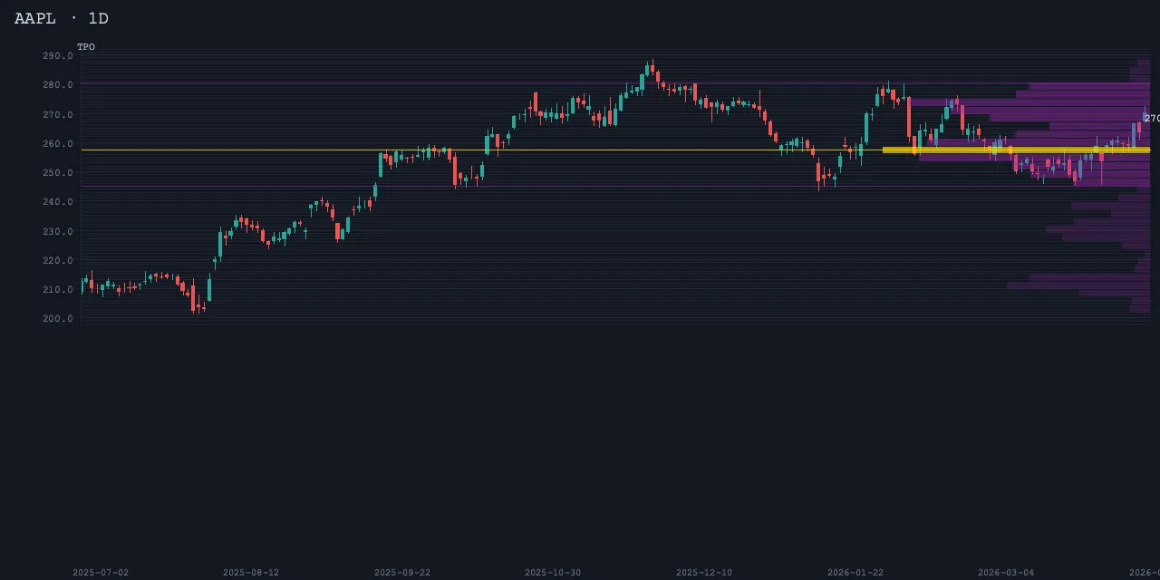This screenshot has width=1160, height=580.
Task: Click the 260.0 price axis label
Action: click(x=57, y=144)
